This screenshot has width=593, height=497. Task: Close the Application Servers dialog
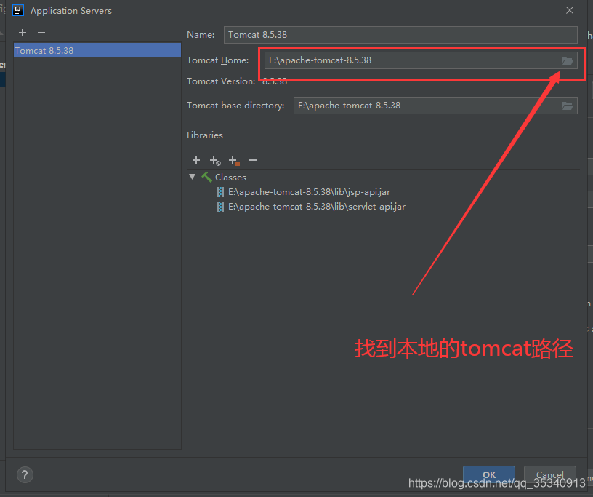click(570, 11)
